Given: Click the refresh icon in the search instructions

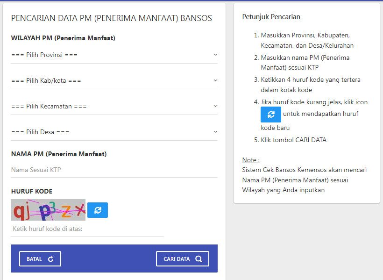Looking at the screenshot, I should (x=271, y=115).
